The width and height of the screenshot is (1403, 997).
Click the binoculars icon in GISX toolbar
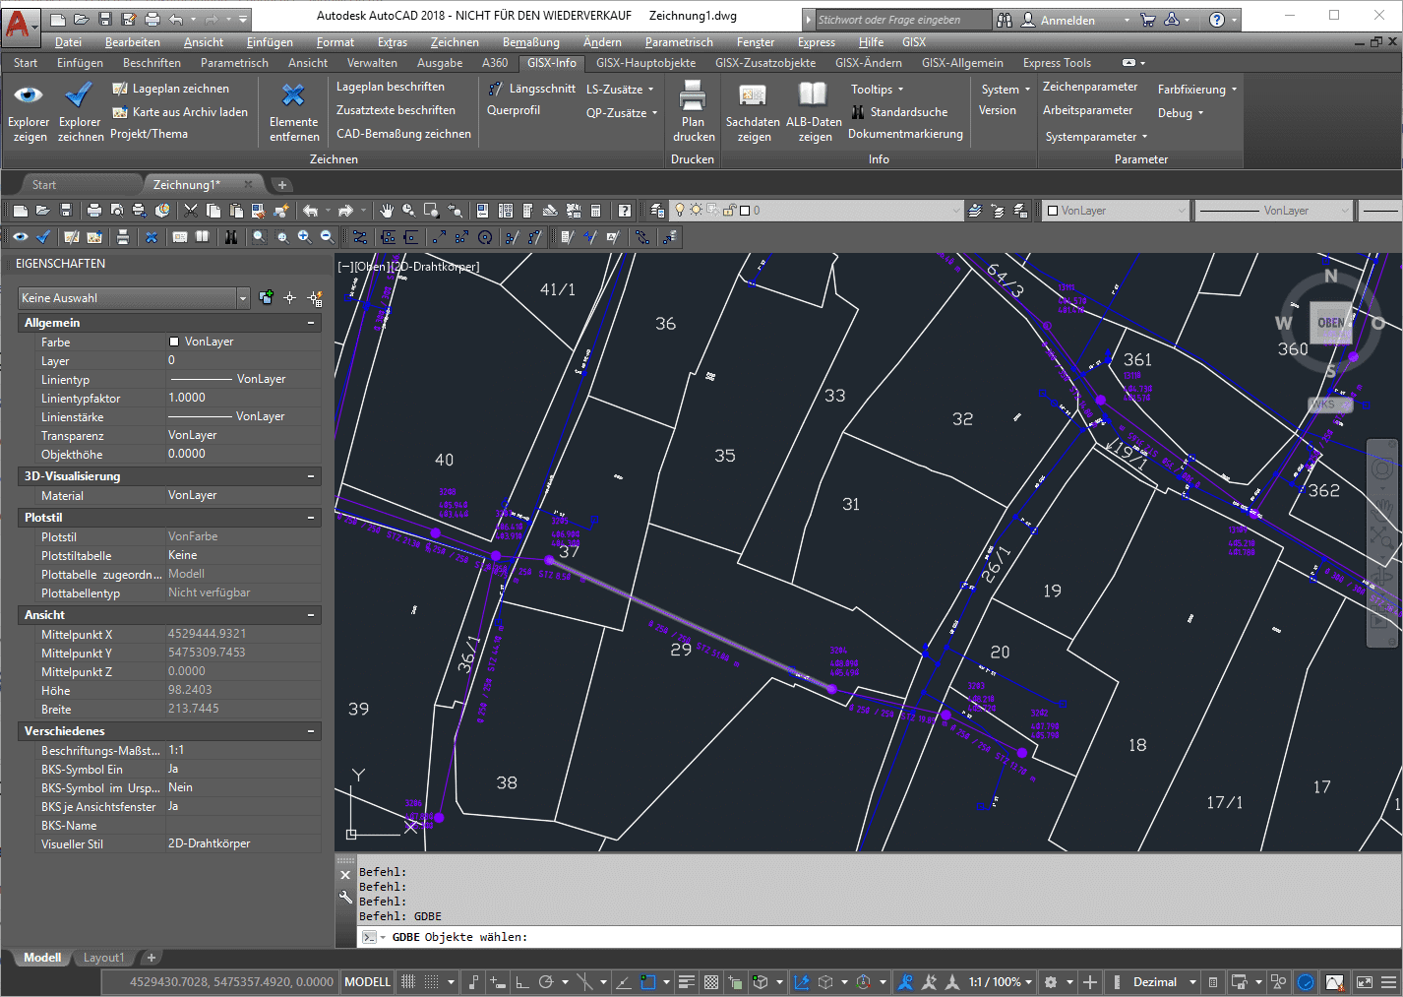coord(230,237)
